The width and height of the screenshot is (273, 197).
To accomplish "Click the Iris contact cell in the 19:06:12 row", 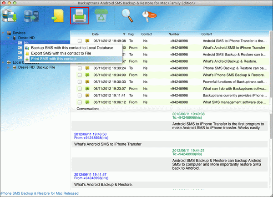I will click(145, 102).
